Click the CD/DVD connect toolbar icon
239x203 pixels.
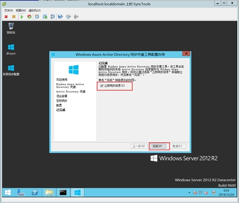click(x=68, y=16)
